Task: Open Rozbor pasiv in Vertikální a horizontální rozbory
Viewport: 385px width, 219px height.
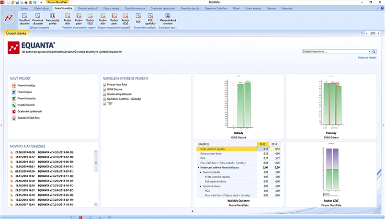Action: click(x=79, y=19)
